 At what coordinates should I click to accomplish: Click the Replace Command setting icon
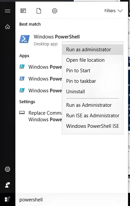pyautogui.click(x=22, y=113)
